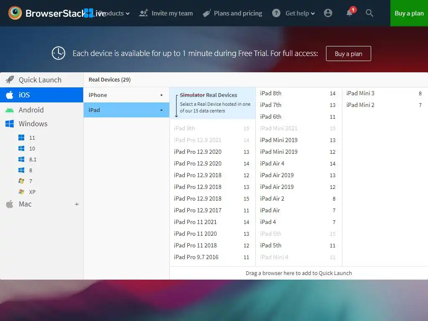
Task: Click the Windows logo icon beside Windows
Action: (x=10, y=124)
